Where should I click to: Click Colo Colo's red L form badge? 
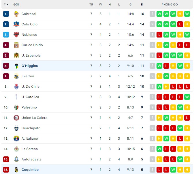180,24
